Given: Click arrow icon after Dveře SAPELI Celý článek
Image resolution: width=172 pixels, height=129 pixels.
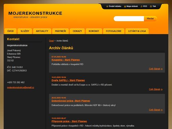Looking at the screenshot, I should click(x=162, y=89).
